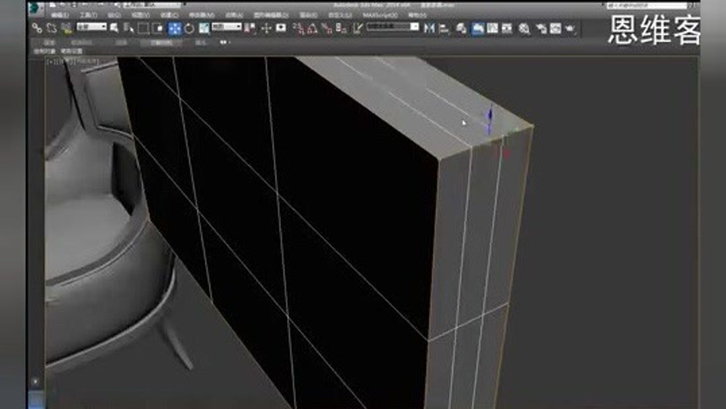This screenshot has width=726, height=409.
Task: Click the Align tool icon
Action: [x=444, y=27]
